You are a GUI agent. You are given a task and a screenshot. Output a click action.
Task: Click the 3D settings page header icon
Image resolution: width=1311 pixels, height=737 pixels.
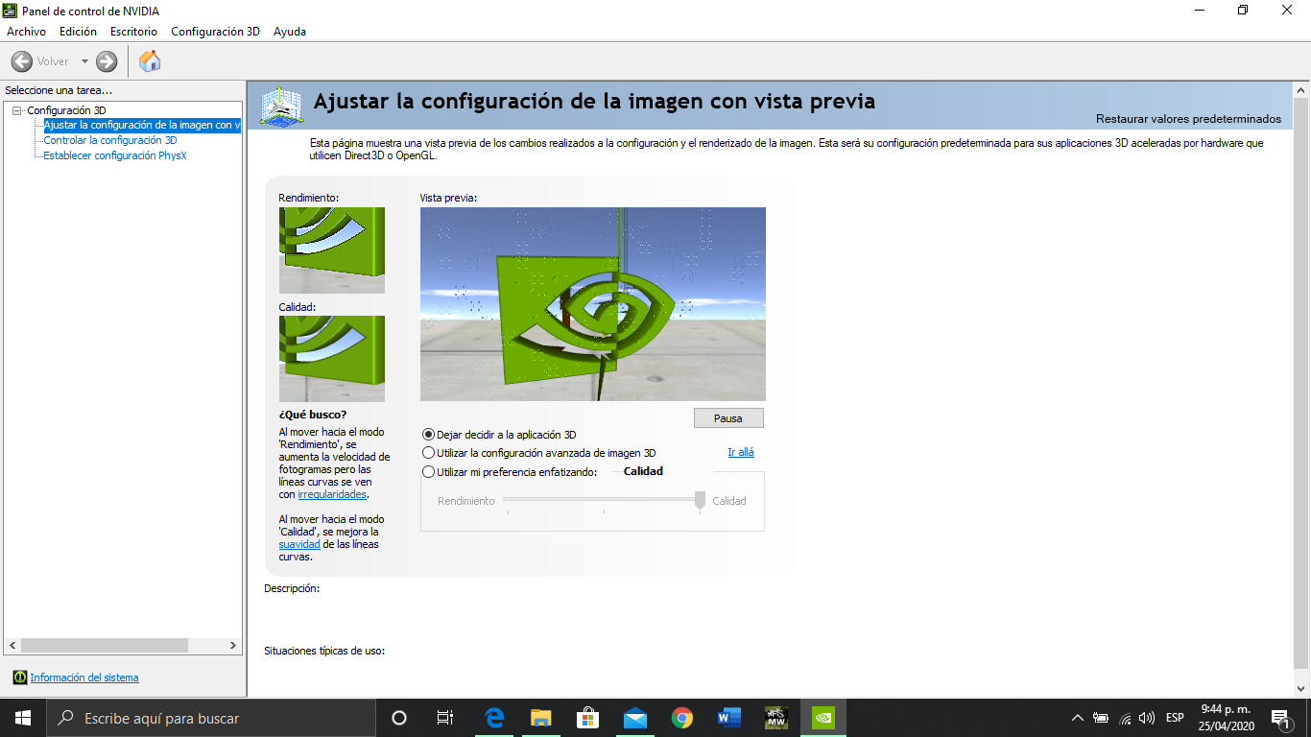pos(282,106)
